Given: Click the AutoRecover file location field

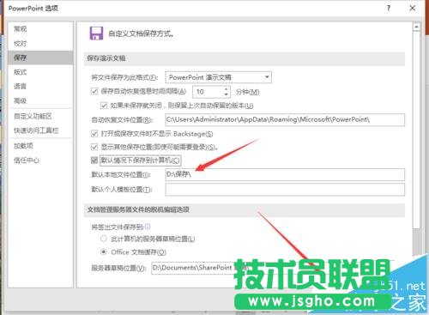Looking at the screenshot, I should pyautogui.click(x=285, y=119).
